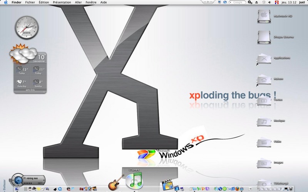Open QuickTime Player in the dock
The image size is (308, 192).
(x=60, y=189)
